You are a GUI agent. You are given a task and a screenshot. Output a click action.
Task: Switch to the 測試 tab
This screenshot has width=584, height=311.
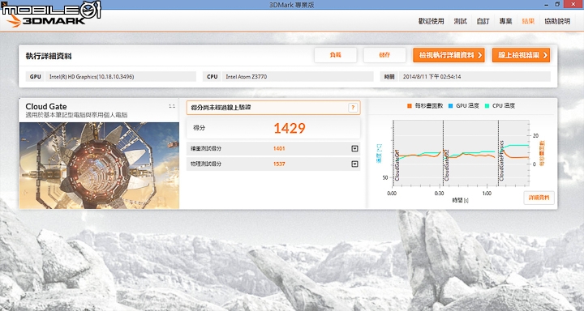(x=461, y=21)
